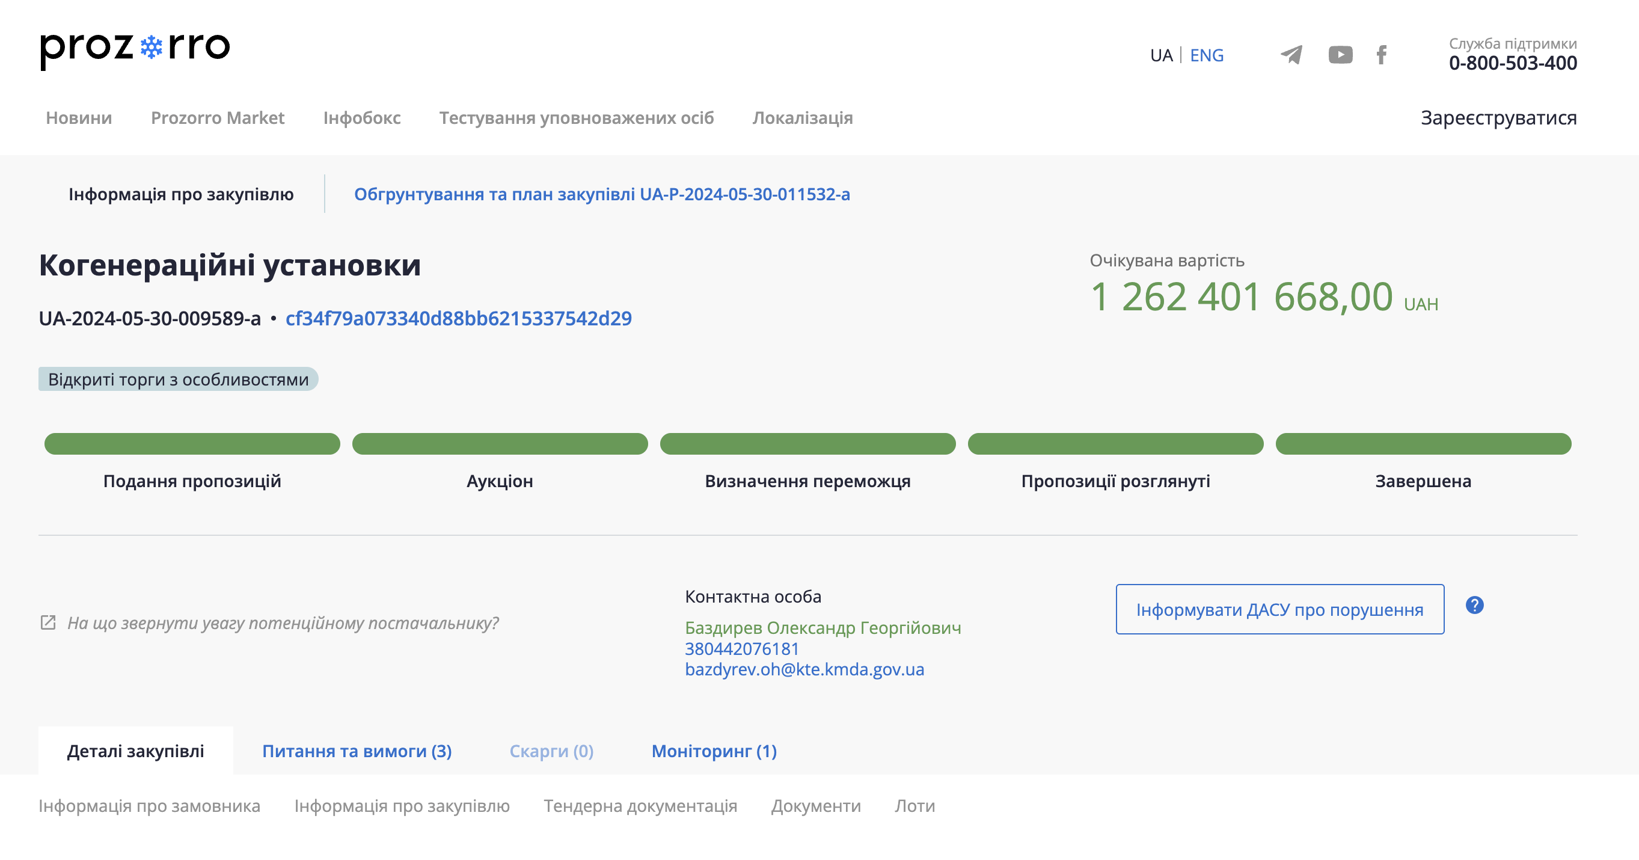Screen dimensions: 1639x860
Task: Open the Facebook icon link
Action: 1381,55
